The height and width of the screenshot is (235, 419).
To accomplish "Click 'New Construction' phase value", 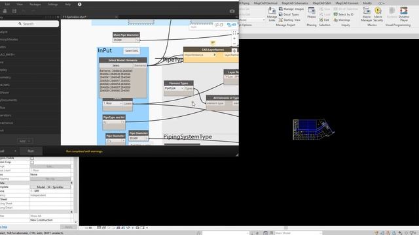I will [x=41, y=220].
